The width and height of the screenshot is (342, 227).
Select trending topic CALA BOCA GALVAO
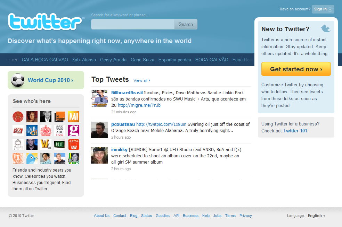pos(45,60)
